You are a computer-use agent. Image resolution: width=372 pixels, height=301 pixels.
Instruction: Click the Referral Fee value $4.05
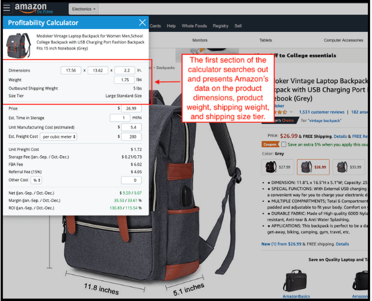(136, 172)
